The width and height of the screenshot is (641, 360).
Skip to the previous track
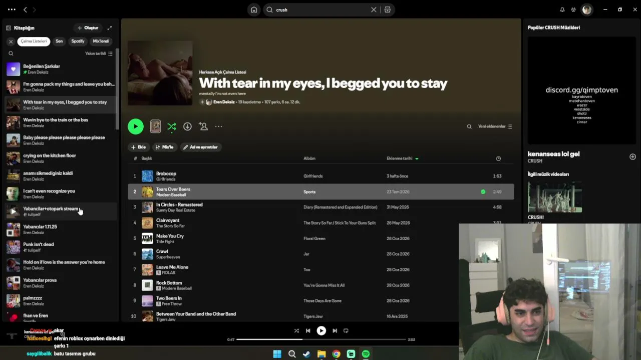point(308,330)
